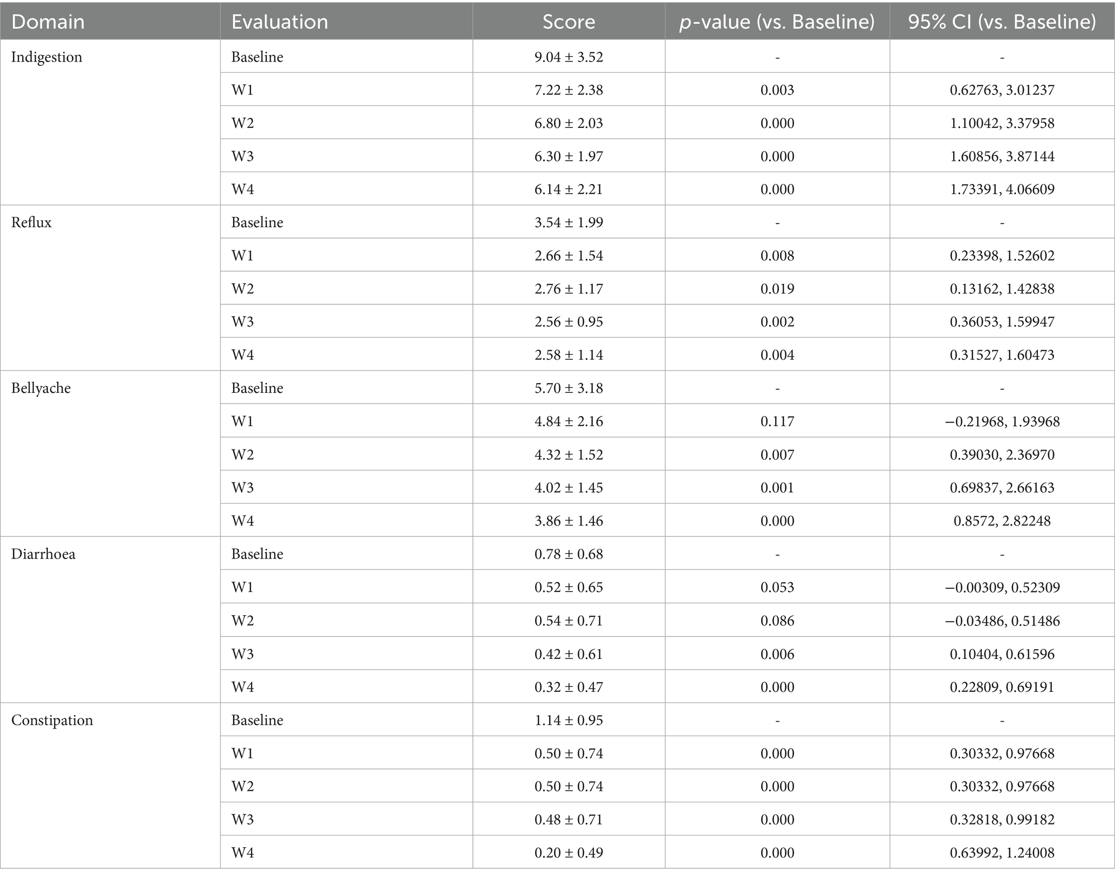Click the Indigestion domain cell
1115x878 pixels.
coord(47,57)
